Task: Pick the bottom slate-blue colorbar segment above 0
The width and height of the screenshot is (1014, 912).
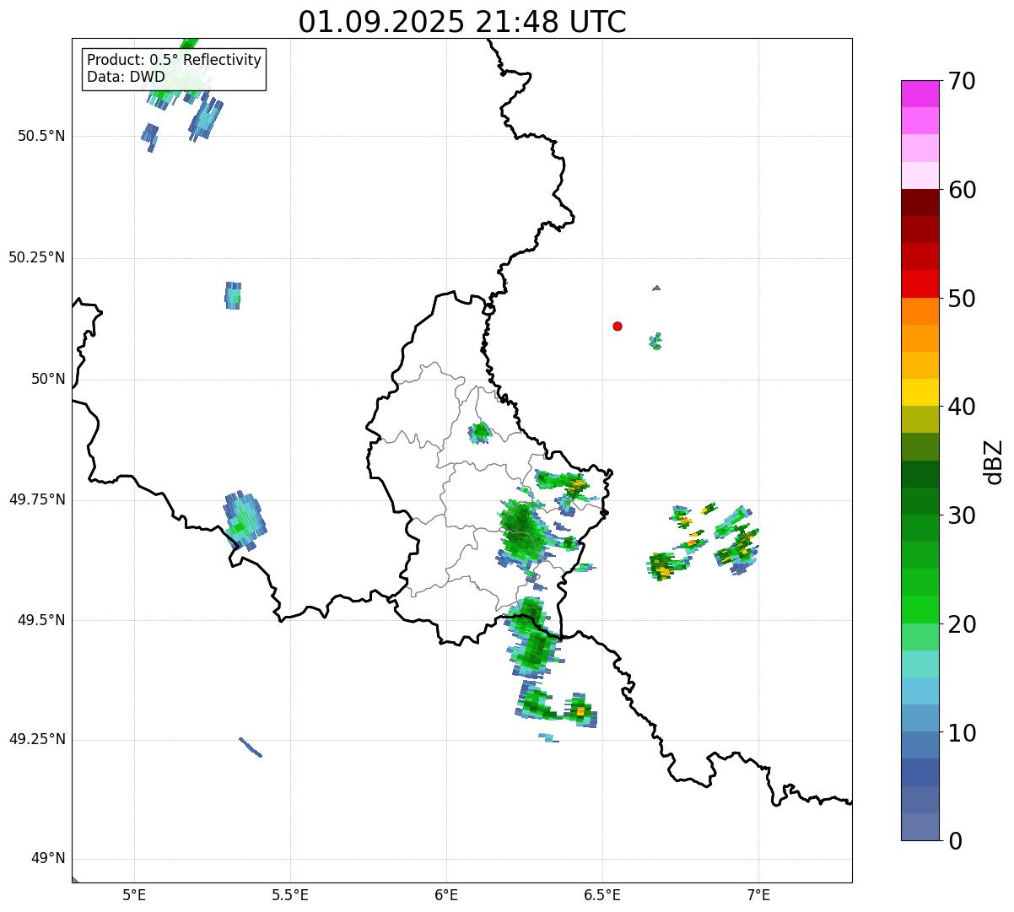Action: (x=925, y=827)
